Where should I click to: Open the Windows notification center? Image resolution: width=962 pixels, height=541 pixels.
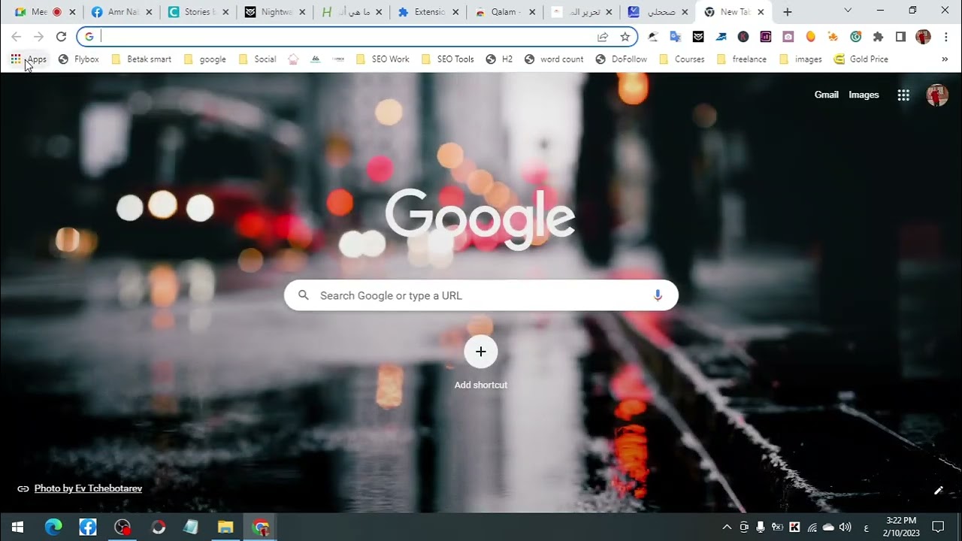[938, 527]
